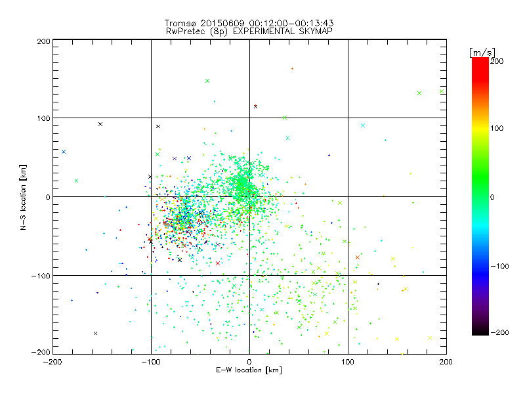Image resolution: width=525 pixels, height=394 pixels.
Task: Click the colorbar tick label '-100'
Action: [x=499, y=266]
